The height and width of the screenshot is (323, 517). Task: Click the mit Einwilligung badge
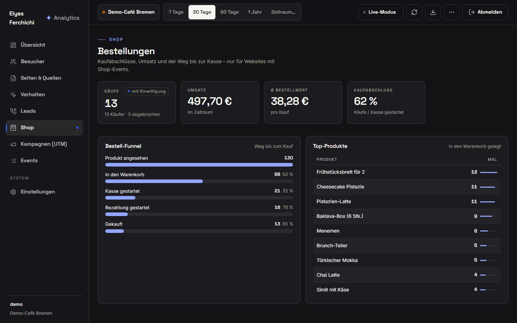[x=147, y=92]
